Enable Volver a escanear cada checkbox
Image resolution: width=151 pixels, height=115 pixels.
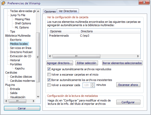tap(49, 85)
